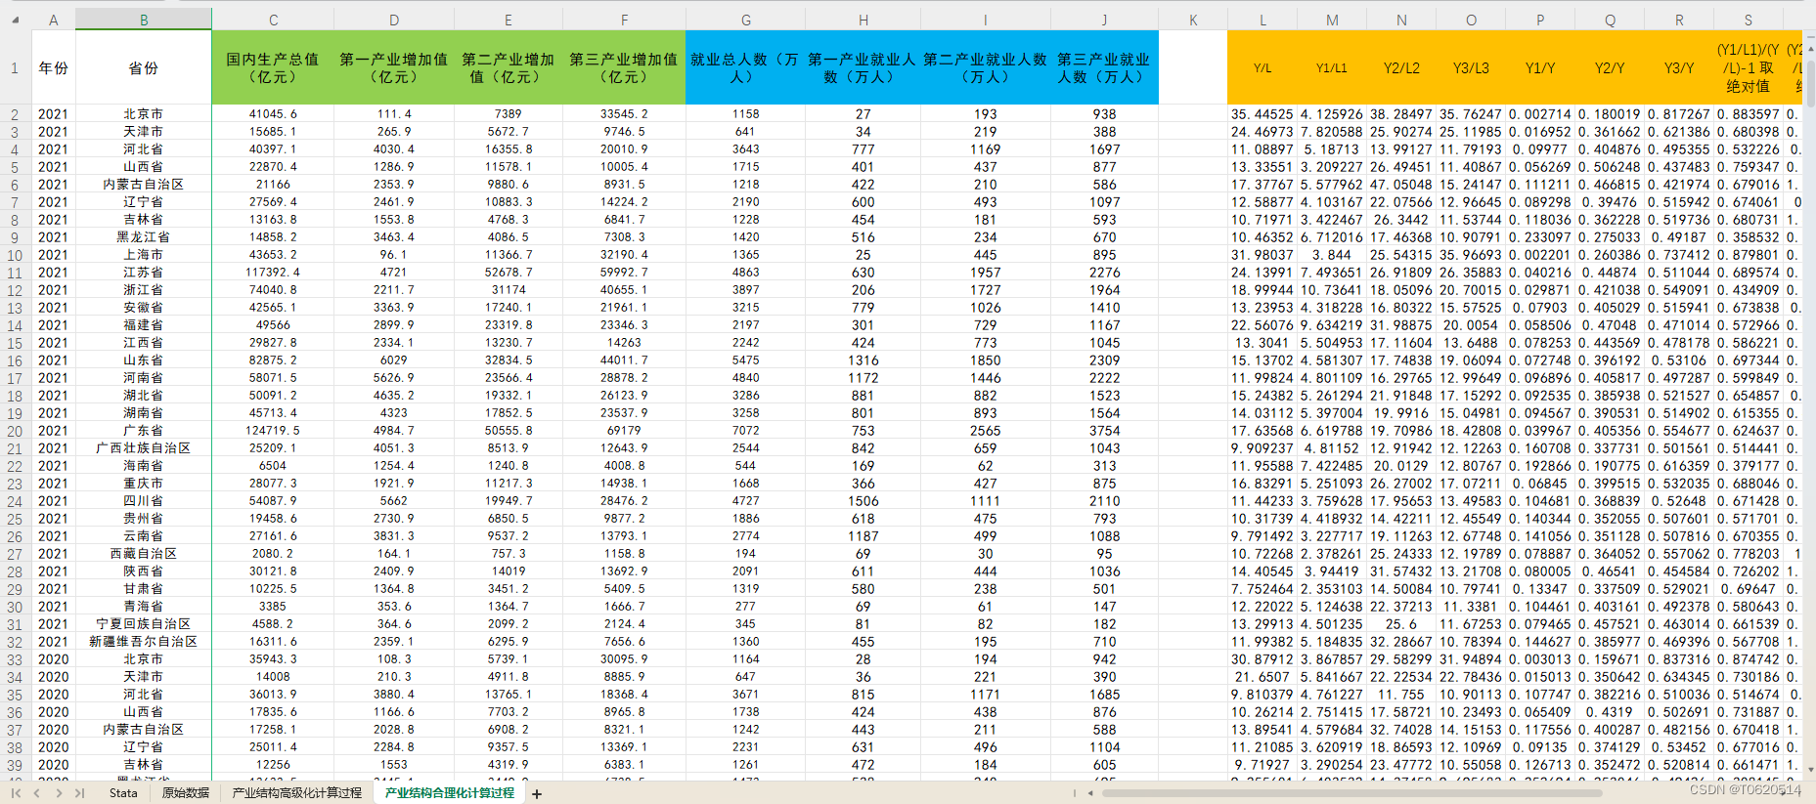Click the 年份 header cell
The height and width of the screenshot is (804, 1816).
[54, 67]
